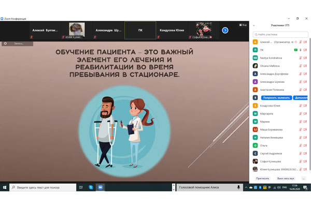
Task: Select participant Юлия Кузнецова in list
Action: pos(280,169)
